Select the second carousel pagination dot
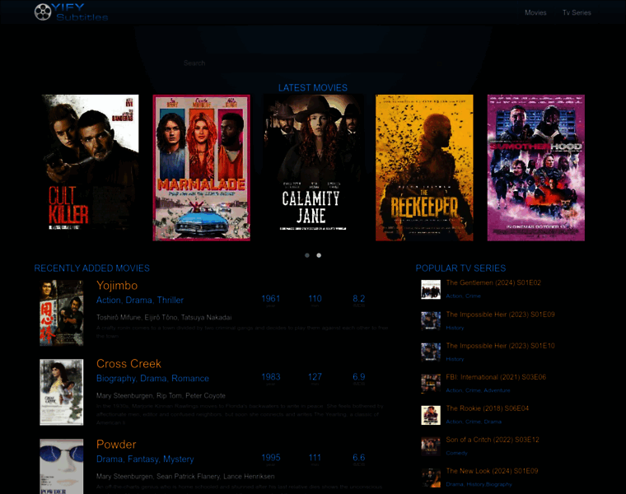This screenshot has width=626, height=494. click(319, 255)
